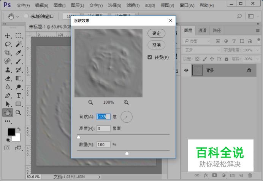Open the File menu
This screenshot has width=263, height=181.
[x=23, y=5]
